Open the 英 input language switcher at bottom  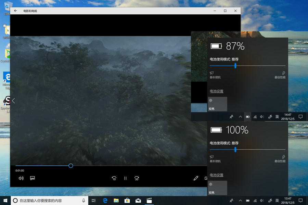(277, 200)
